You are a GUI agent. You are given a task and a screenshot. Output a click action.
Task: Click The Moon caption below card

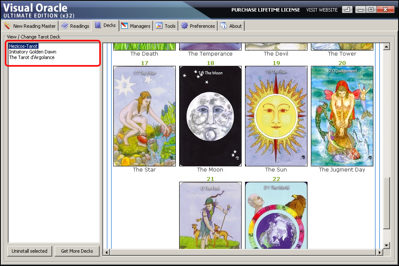point(210,169)
